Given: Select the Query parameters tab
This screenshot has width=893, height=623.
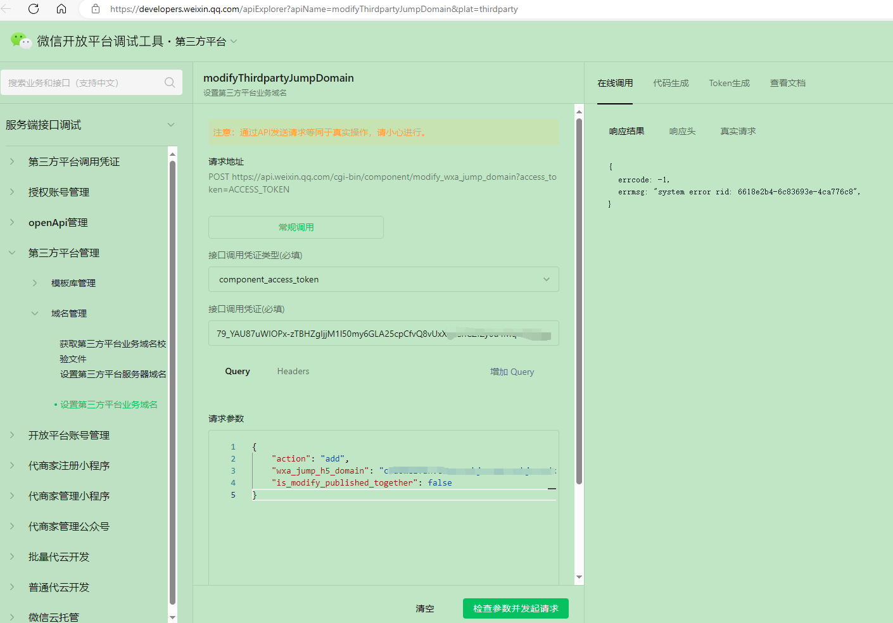Looking at the screenshot, I should [x=237, y=371].
